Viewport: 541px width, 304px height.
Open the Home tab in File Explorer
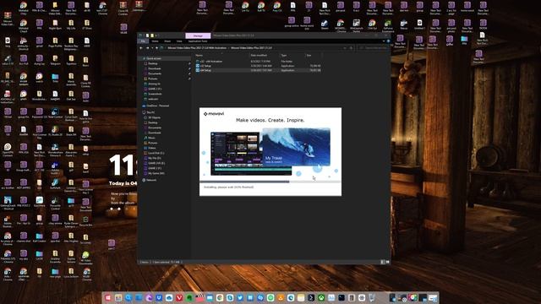point(155,41)
